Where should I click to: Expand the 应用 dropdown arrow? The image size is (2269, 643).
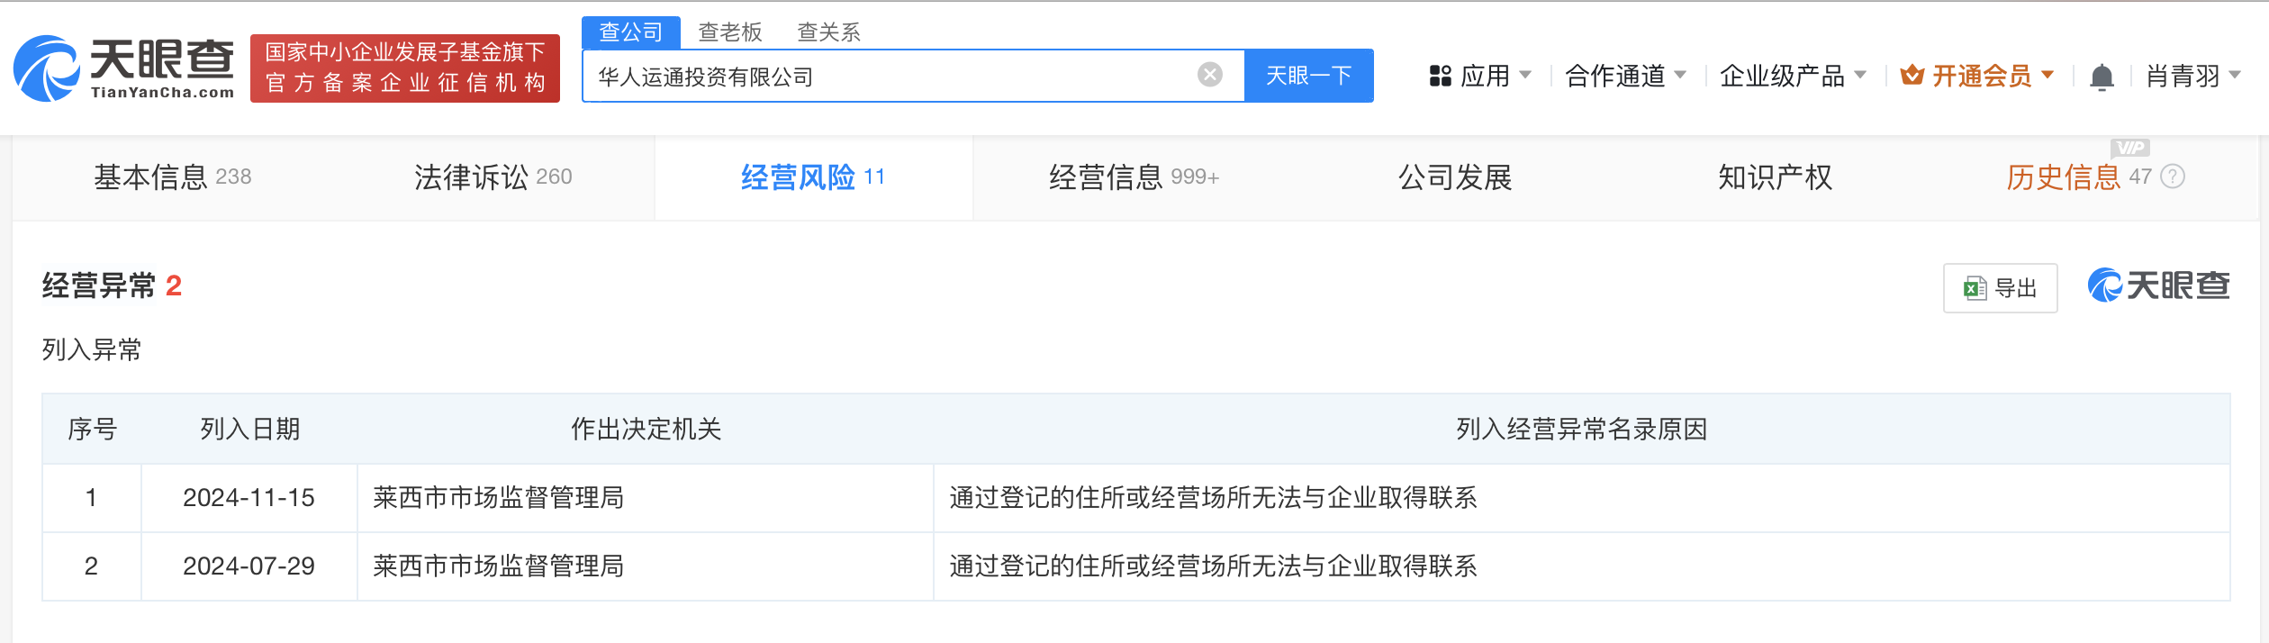(1524, 75)
